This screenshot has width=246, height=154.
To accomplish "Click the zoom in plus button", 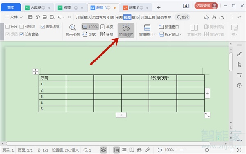I will tap(232, 150).
